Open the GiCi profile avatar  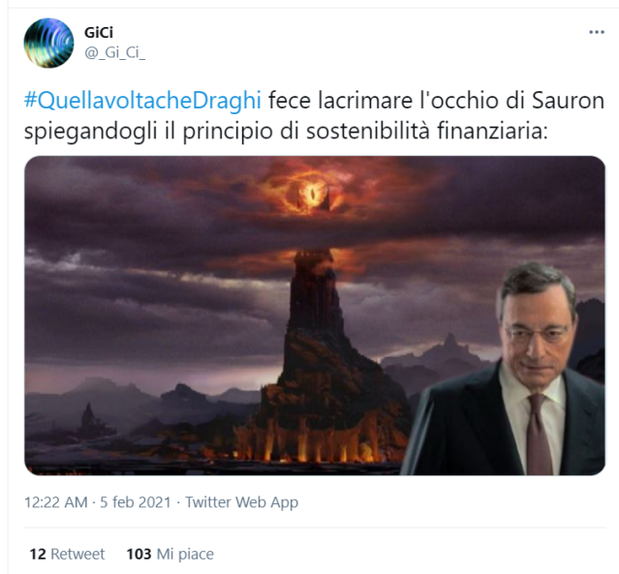tap(48, 44)
